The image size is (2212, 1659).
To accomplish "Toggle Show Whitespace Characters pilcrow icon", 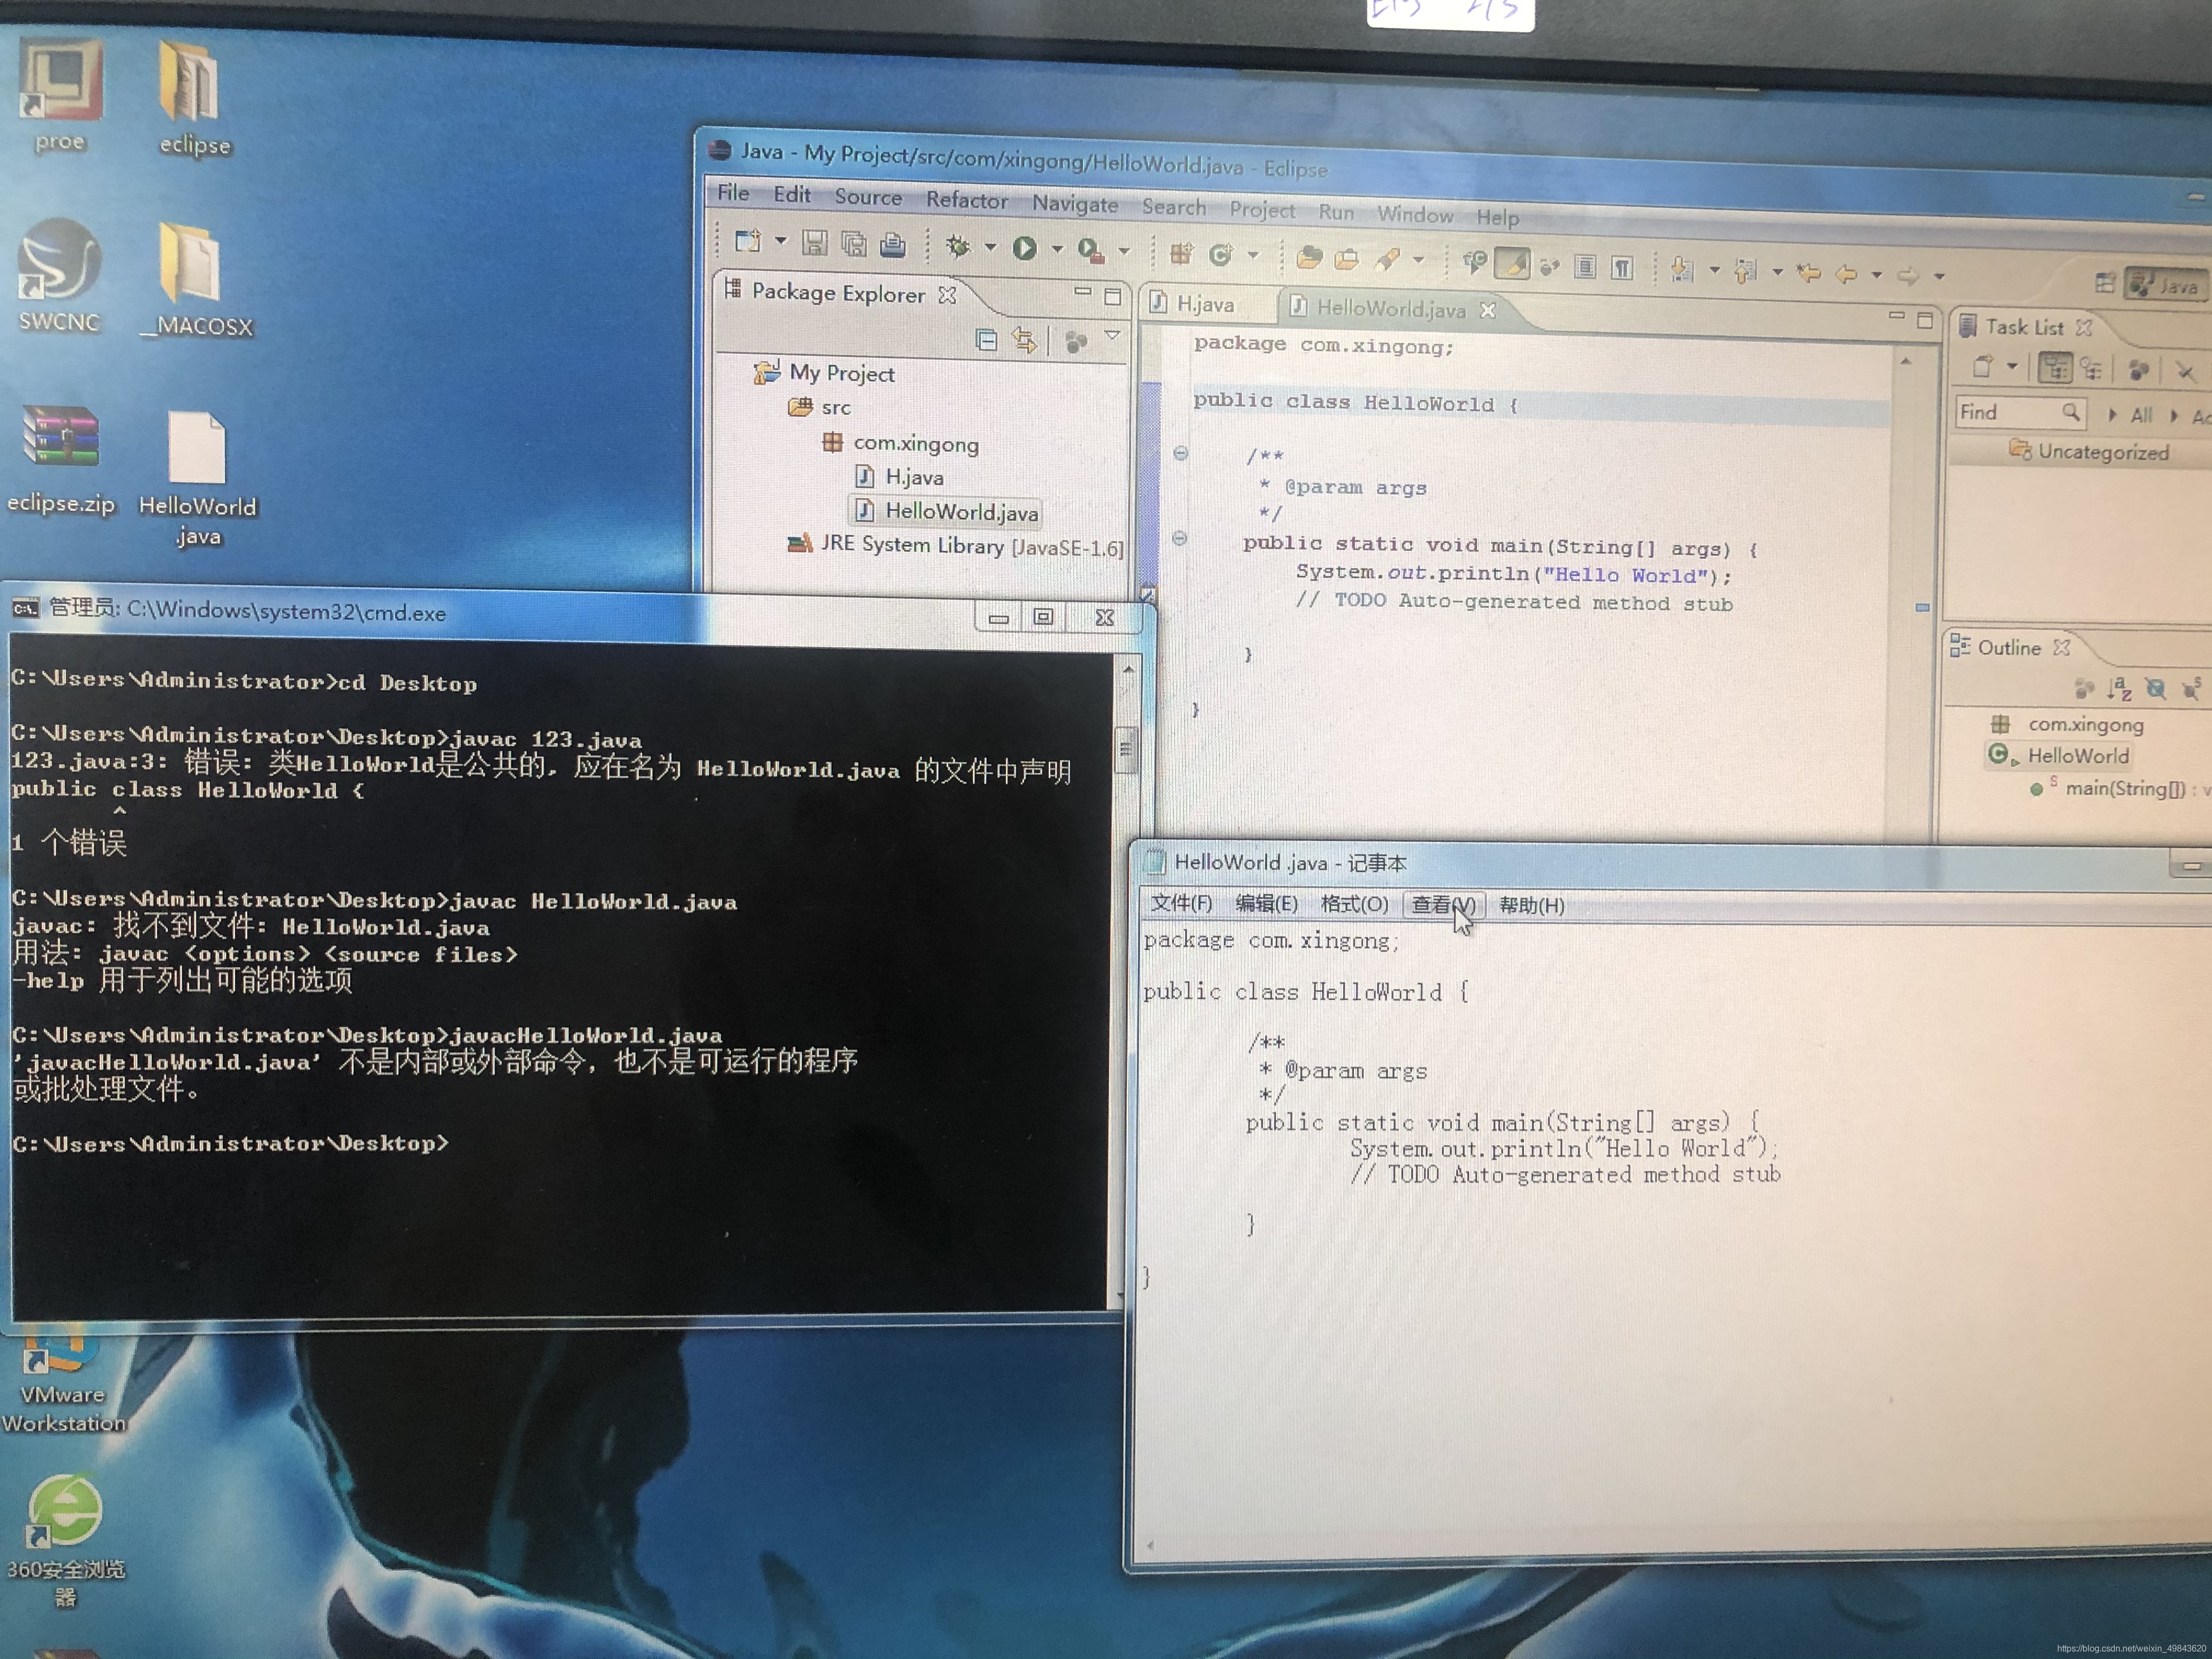I will 1622,267.
